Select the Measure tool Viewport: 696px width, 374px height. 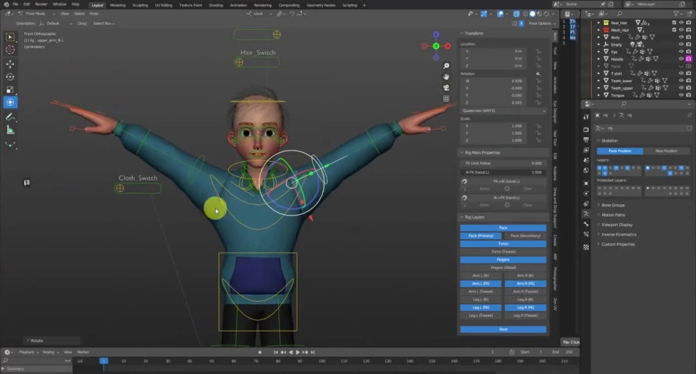[x=10, y=130]
